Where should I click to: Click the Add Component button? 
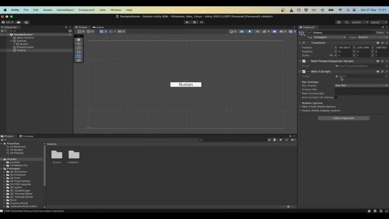(x=343, y=118)
